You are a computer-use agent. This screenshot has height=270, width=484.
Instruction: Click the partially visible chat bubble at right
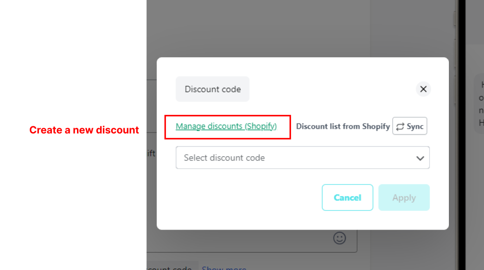tap(479, 103)
